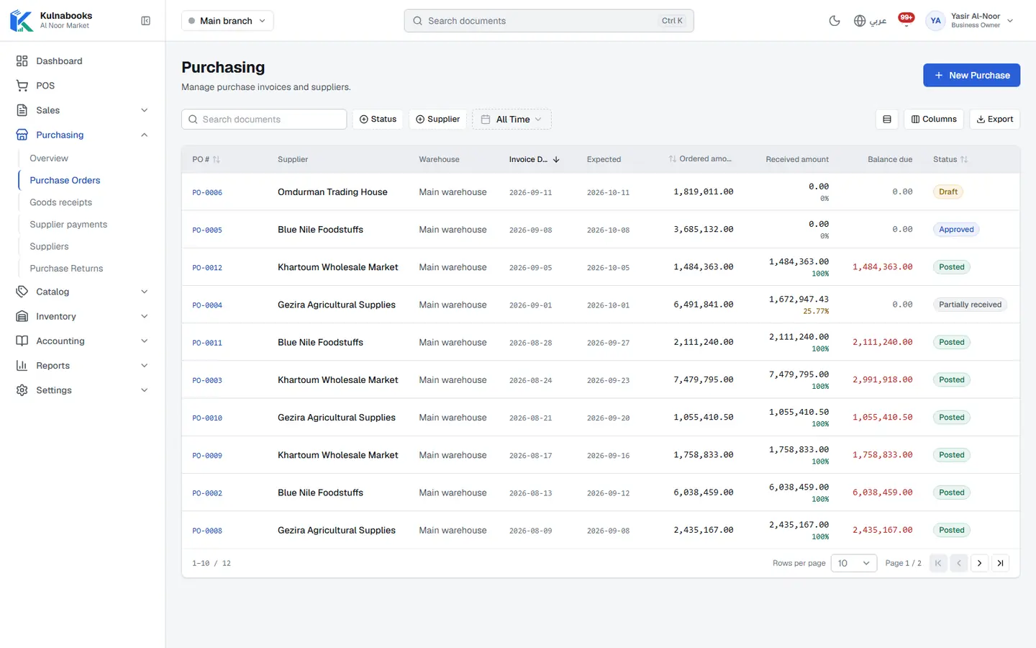Open Rows per page dropdown
Screen dimensions: 1036x648
click(854, 563)
